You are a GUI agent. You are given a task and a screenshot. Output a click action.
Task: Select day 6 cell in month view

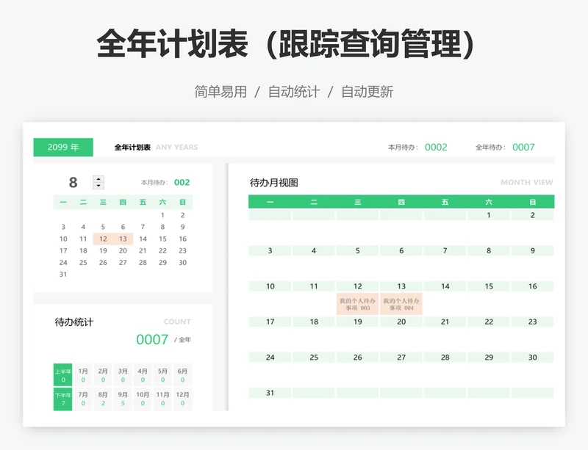(x=401, y=250)
